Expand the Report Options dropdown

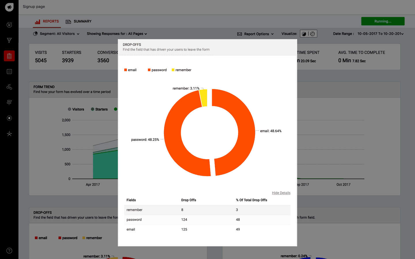[255, 34]
